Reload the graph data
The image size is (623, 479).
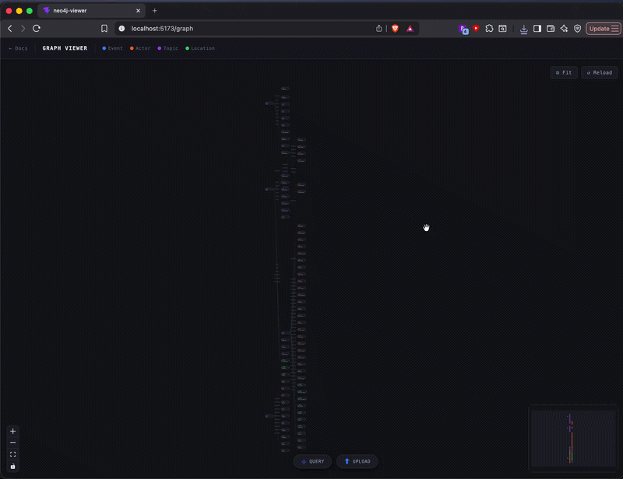(x=600, y=72)
